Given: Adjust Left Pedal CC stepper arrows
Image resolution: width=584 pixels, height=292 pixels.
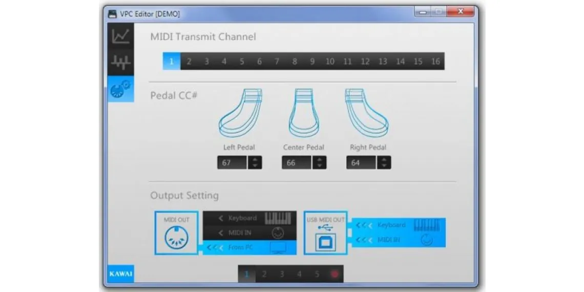Looking at the screenshot, I should click(x=255, y=162).
